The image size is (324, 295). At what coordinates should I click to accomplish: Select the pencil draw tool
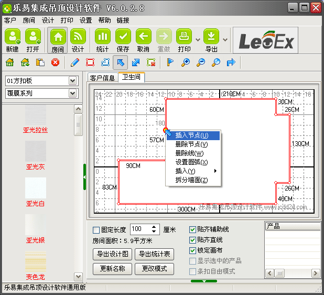(74, 62)
